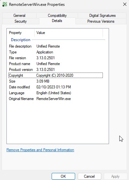
Task: Open Remove Properties and Personal Information link
Action: [x=40, y=150]
